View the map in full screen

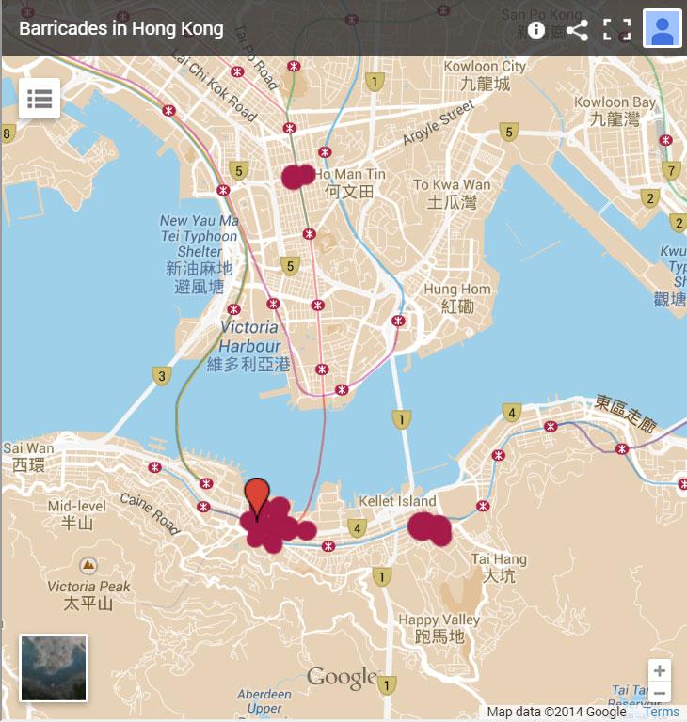click(x=617, y=30)
